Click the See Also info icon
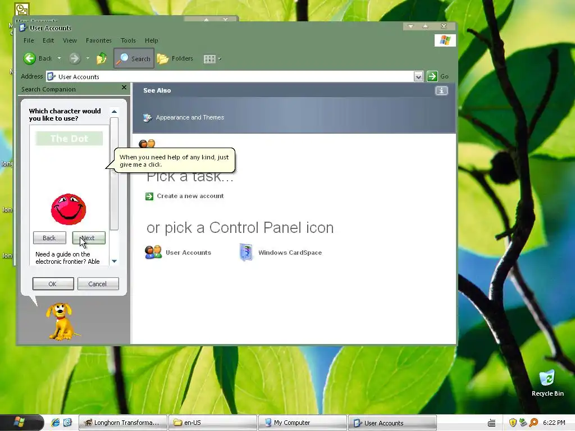This screenshot has width=575, height=431. [441, 90]
